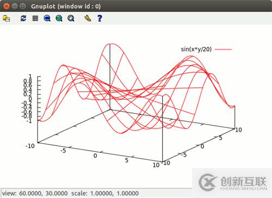Click the z-axis tick label -1
Image resolution: width=272 pixels, height=198 pixels.
click(29, 121)
